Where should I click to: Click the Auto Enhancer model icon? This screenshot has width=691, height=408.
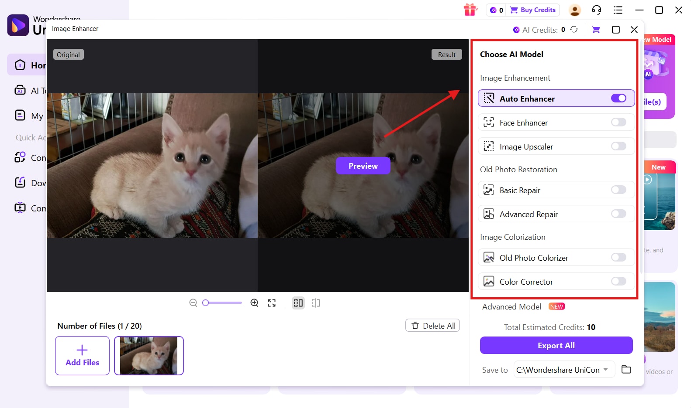point(489,99)
